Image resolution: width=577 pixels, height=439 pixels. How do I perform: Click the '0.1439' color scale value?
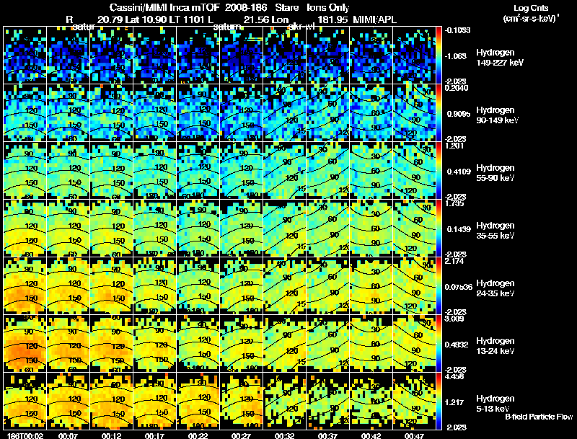point(458,229)
